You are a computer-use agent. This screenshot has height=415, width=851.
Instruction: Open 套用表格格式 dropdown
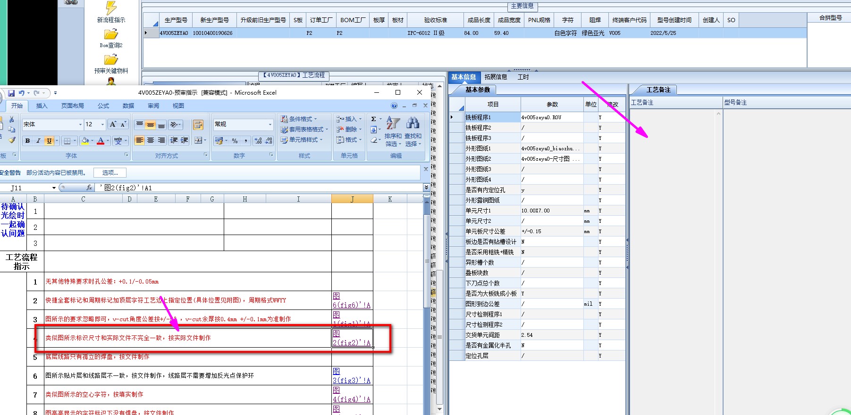tap(304, 129)
